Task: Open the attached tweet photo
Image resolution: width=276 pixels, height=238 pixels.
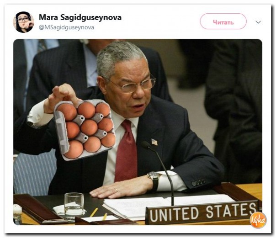Action: coord(138,132)
